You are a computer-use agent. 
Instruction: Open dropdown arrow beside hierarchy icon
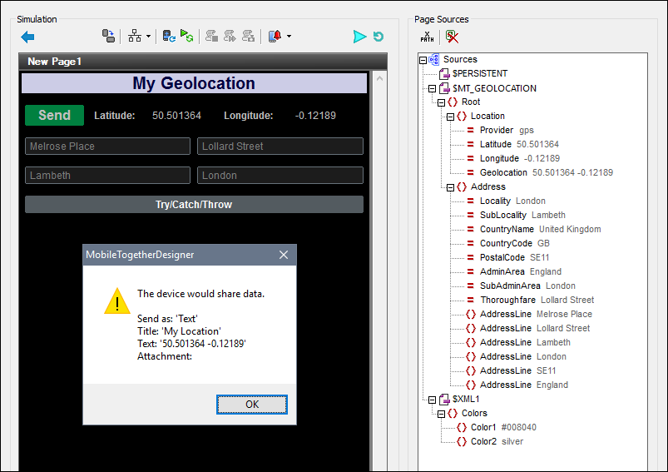[149, 37]
